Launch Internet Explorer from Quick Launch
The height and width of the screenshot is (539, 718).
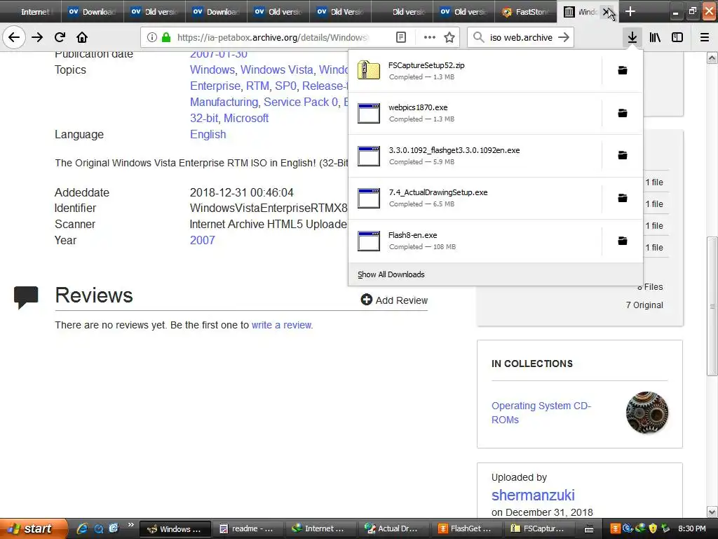tap(82, 528)
